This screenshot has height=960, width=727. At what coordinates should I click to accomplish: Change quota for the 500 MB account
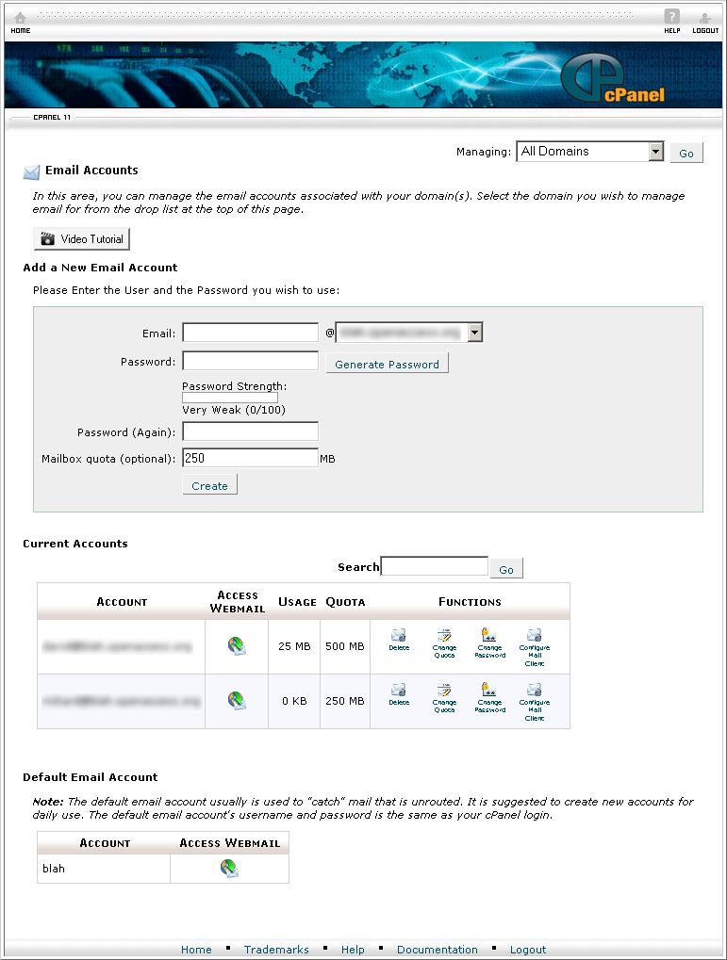pyautogui.click(x=444, y=643)
